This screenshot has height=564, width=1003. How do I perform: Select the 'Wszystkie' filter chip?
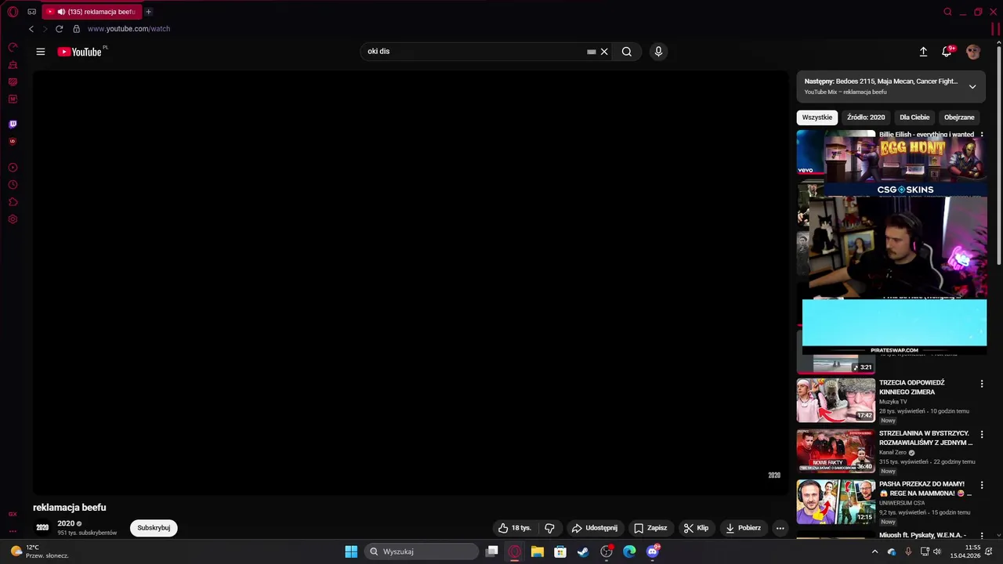coord(817,117)
